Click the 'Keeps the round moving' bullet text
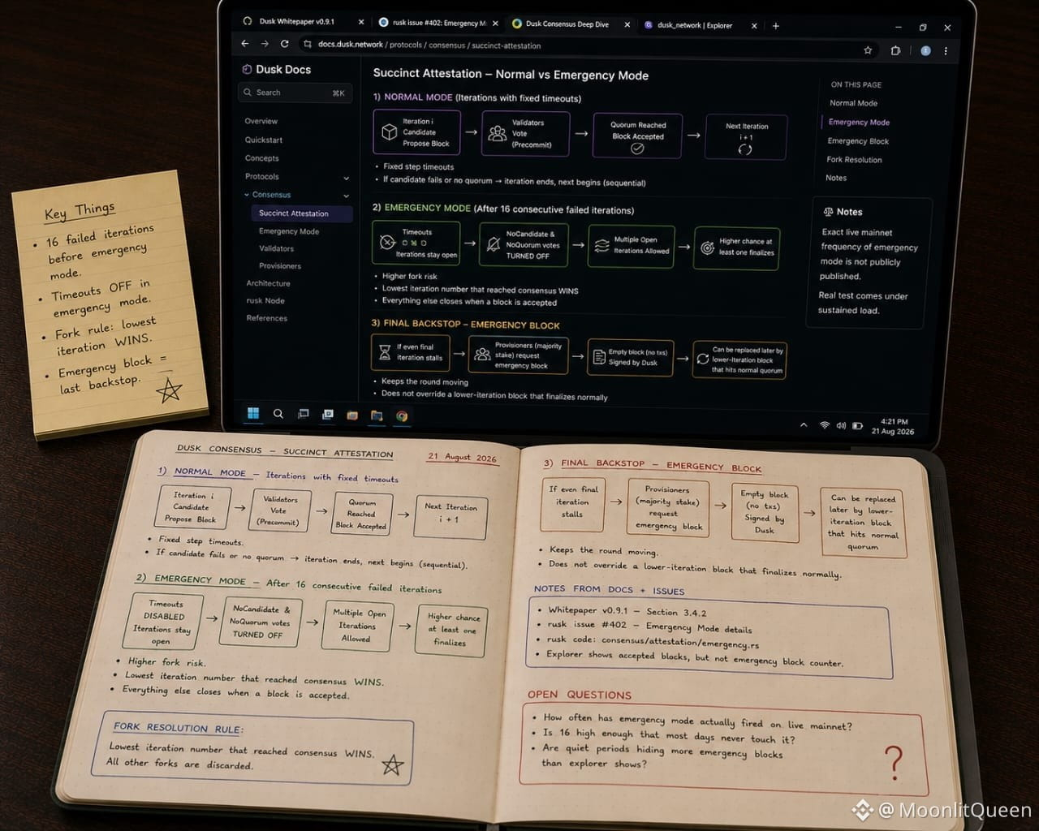Image resolution: width=1039 pixels, height=831 pixels. [425, 381]
